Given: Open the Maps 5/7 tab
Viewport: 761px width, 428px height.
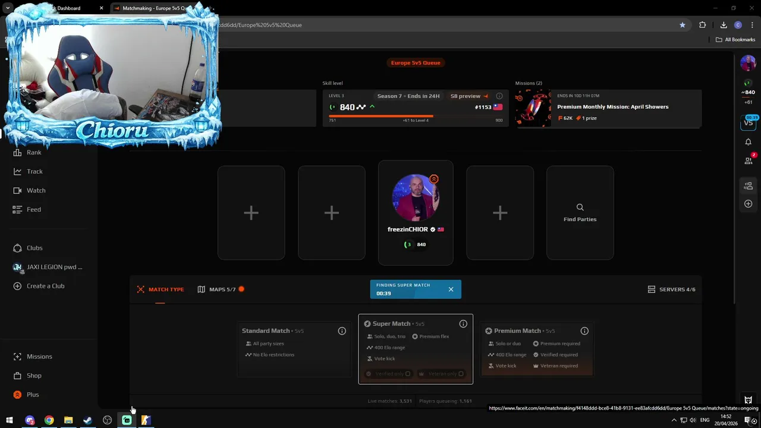Looking at the screenshot, I should point(221,289).
